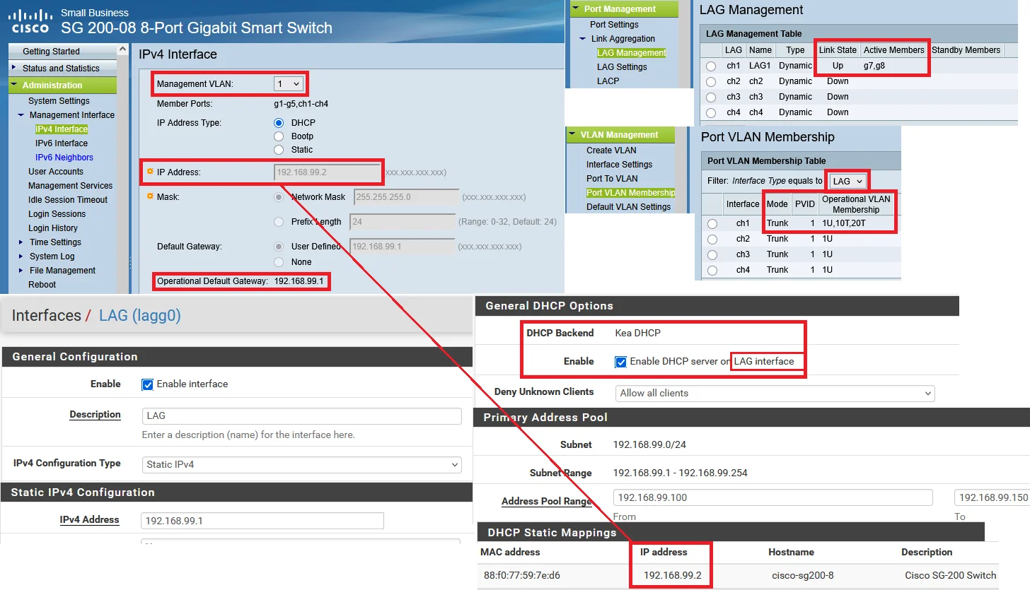Screen dimensions: 1030x590
Task: Open Port To VLAN page
Action: [x=612, y=179]
